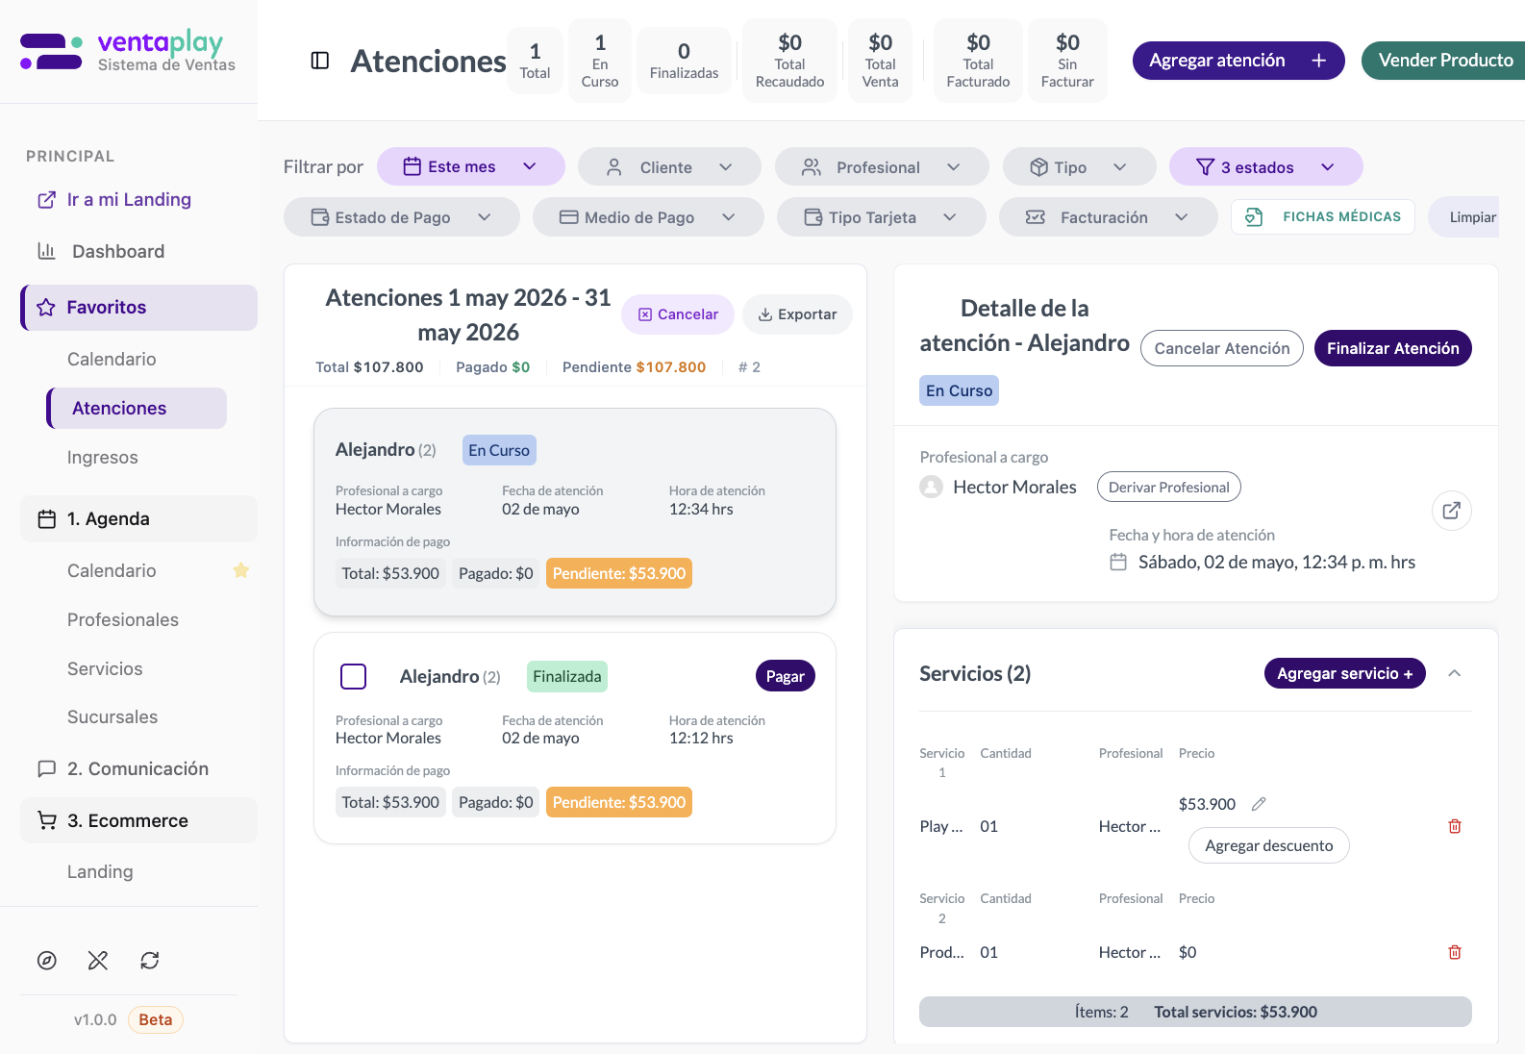Click the Comunicación chat bubble icon
The height and width of the screenshot is (1054, 1525).
[46, 768]
